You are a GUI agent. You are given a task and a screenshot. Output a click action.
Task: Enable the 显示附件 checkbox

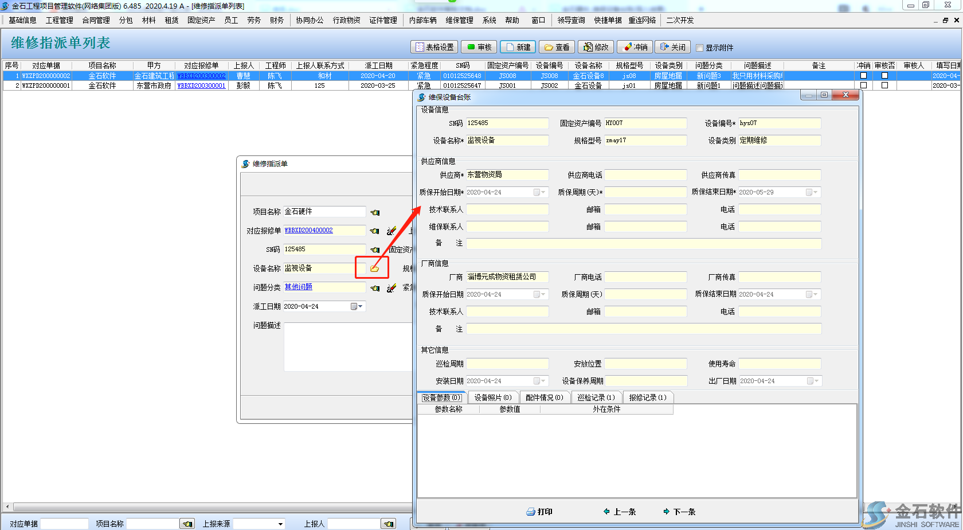click(x=699, y=48)
